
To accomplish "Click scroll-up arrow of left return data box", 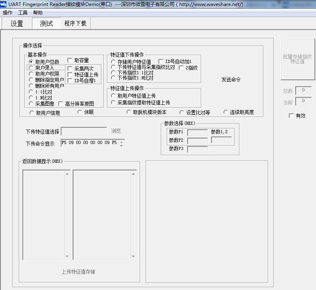I will [67, 174].
